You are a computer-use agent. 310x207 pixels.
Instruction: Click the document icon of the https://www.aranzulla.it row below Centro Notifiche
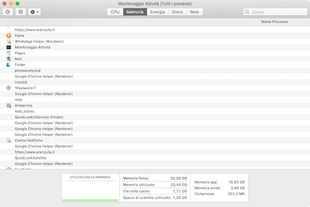coord(9,152)
